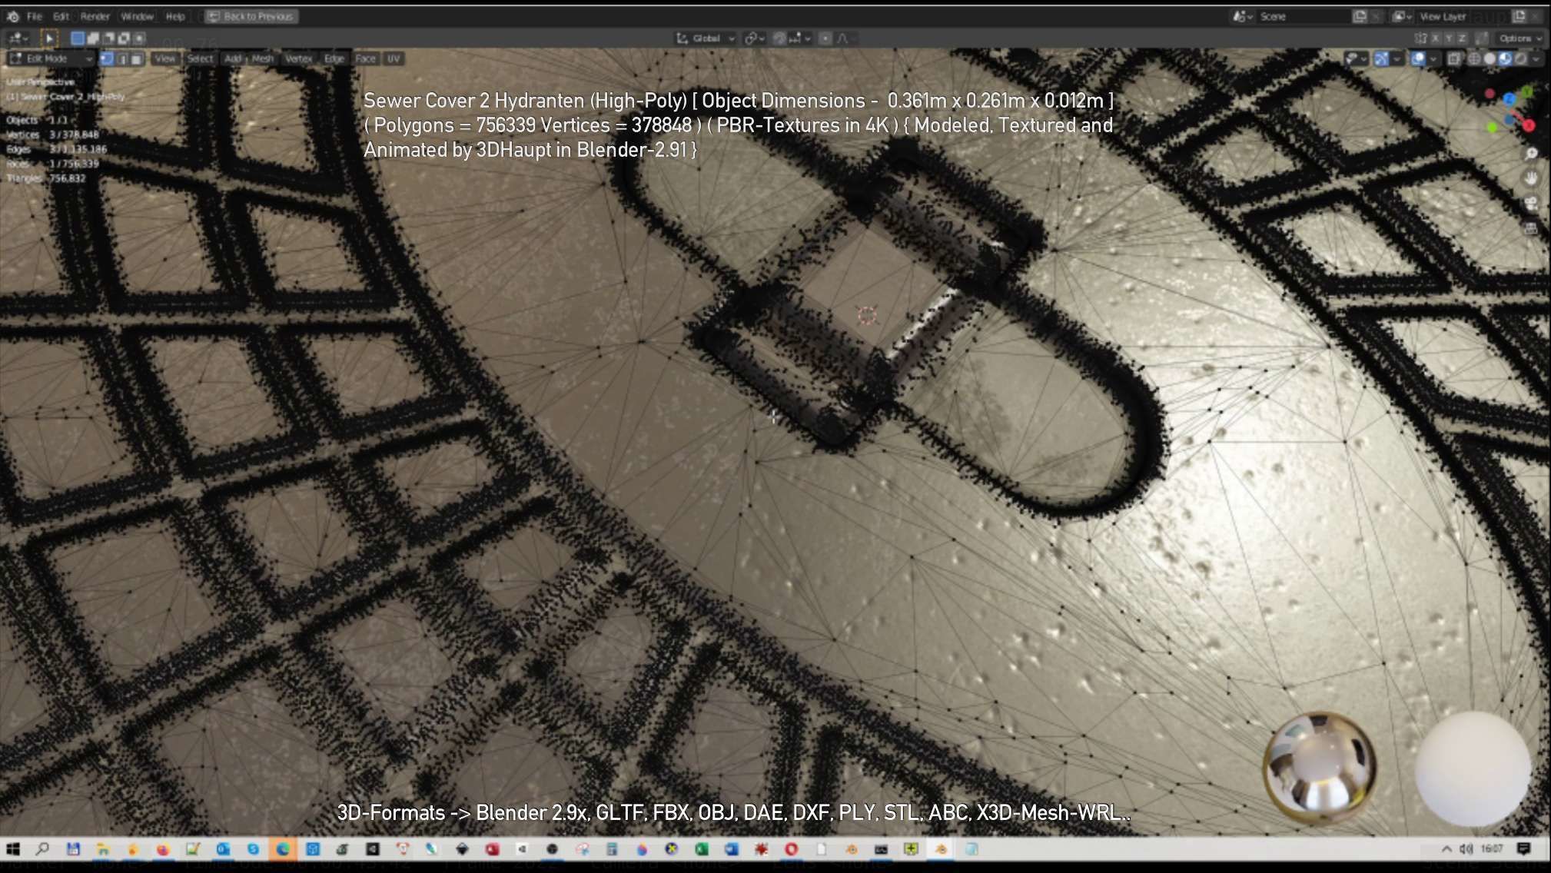Screen dimensions: 1551x873
Task: Switch to solid shading mode
Action: (x=1490, y=58)
